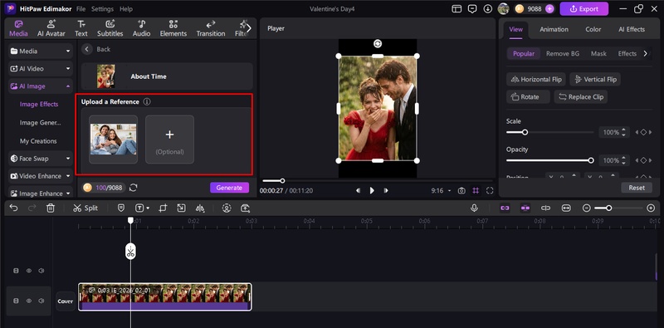The width and height of the screenshot is (664, 328).
Task: Refresh the credits count icon beside 100/9088
Action: pyautogui.click(x=134, y=188)
